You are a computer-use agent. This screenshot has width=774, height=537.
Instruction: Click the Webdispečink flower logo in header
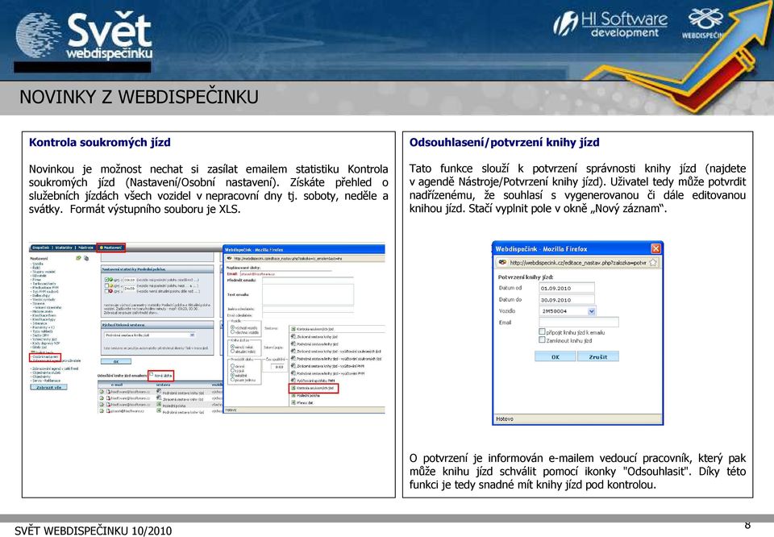[705, 23]
